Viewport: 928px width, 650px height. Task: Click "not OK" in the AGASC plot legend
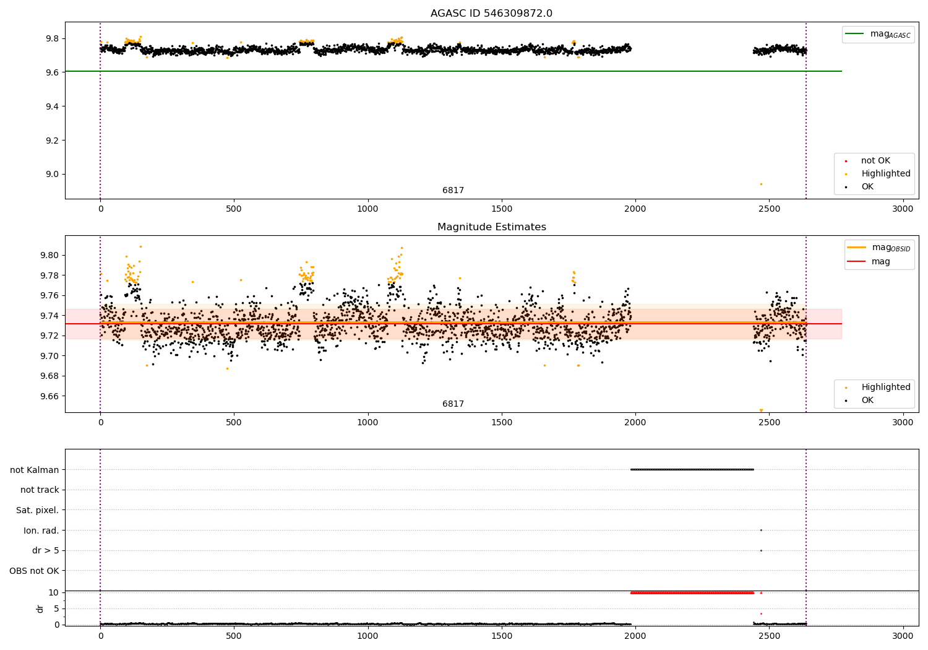click(875, 161)
